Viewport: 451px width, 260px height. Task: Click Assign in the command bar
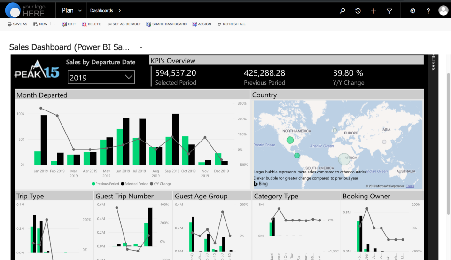pos(202,24)
